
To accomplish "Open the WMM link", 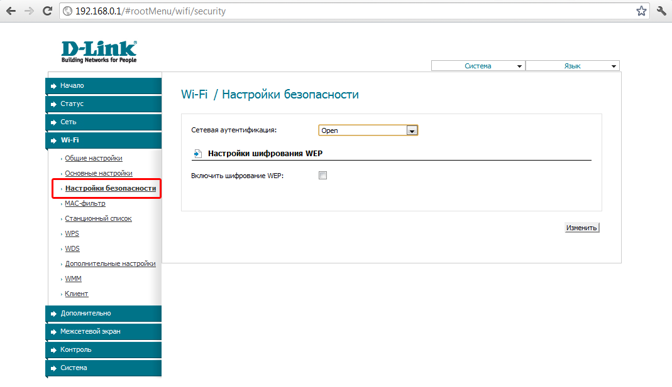I will [x=73, y=279].
